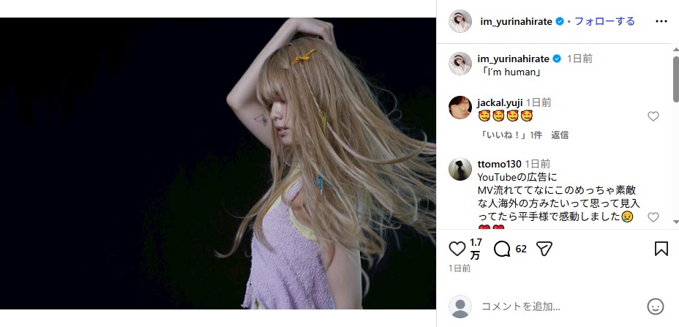Screen dimensions: 679x327
Task: Save post with bookmark icon
Action: point(661,249)
